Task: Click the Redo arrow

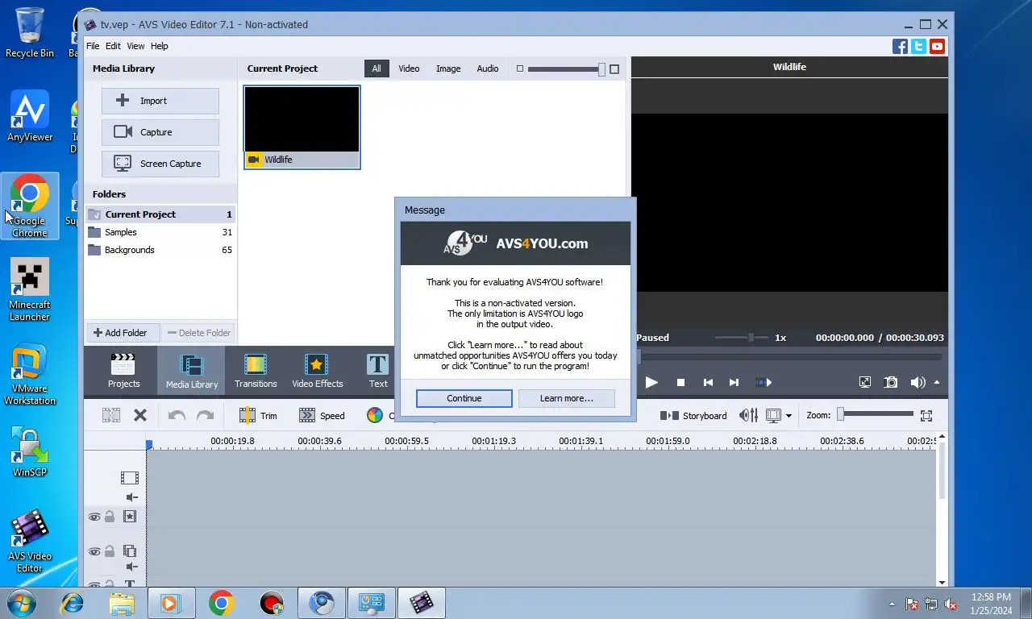Action: 206,416
